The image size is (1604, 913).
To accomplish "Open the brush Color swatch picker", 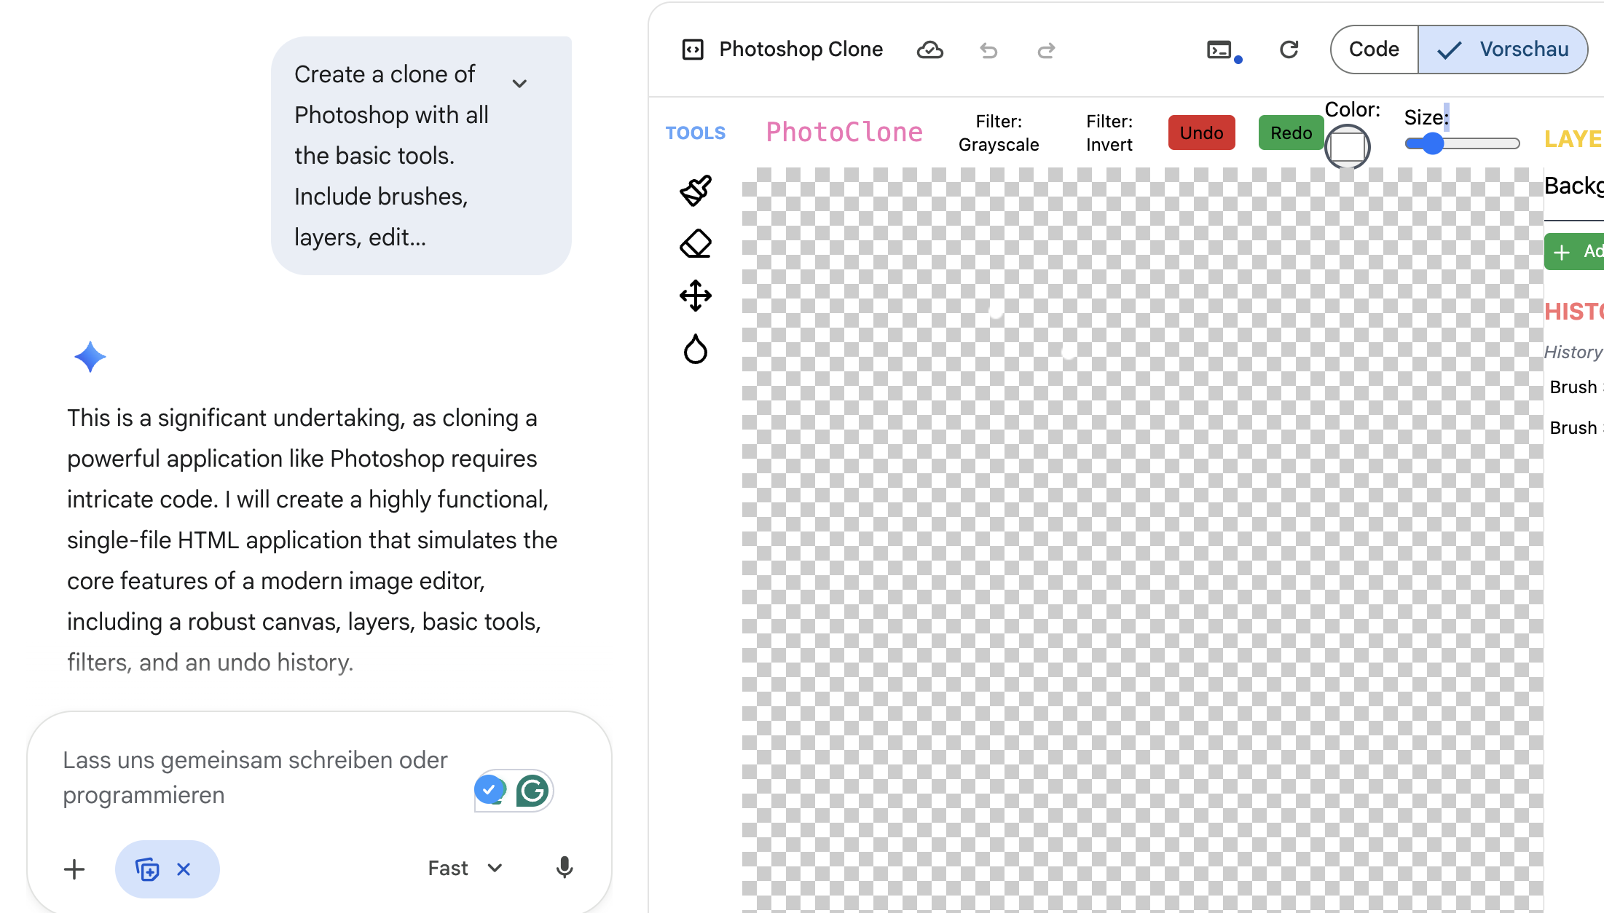I will click(1347, 146).
